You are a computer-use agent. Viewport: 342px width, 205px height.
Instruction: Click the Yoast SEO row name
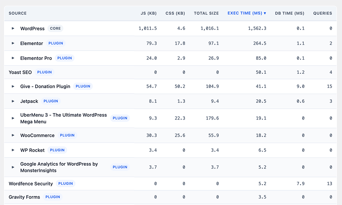pyautogui.click(x=20, y=72)
